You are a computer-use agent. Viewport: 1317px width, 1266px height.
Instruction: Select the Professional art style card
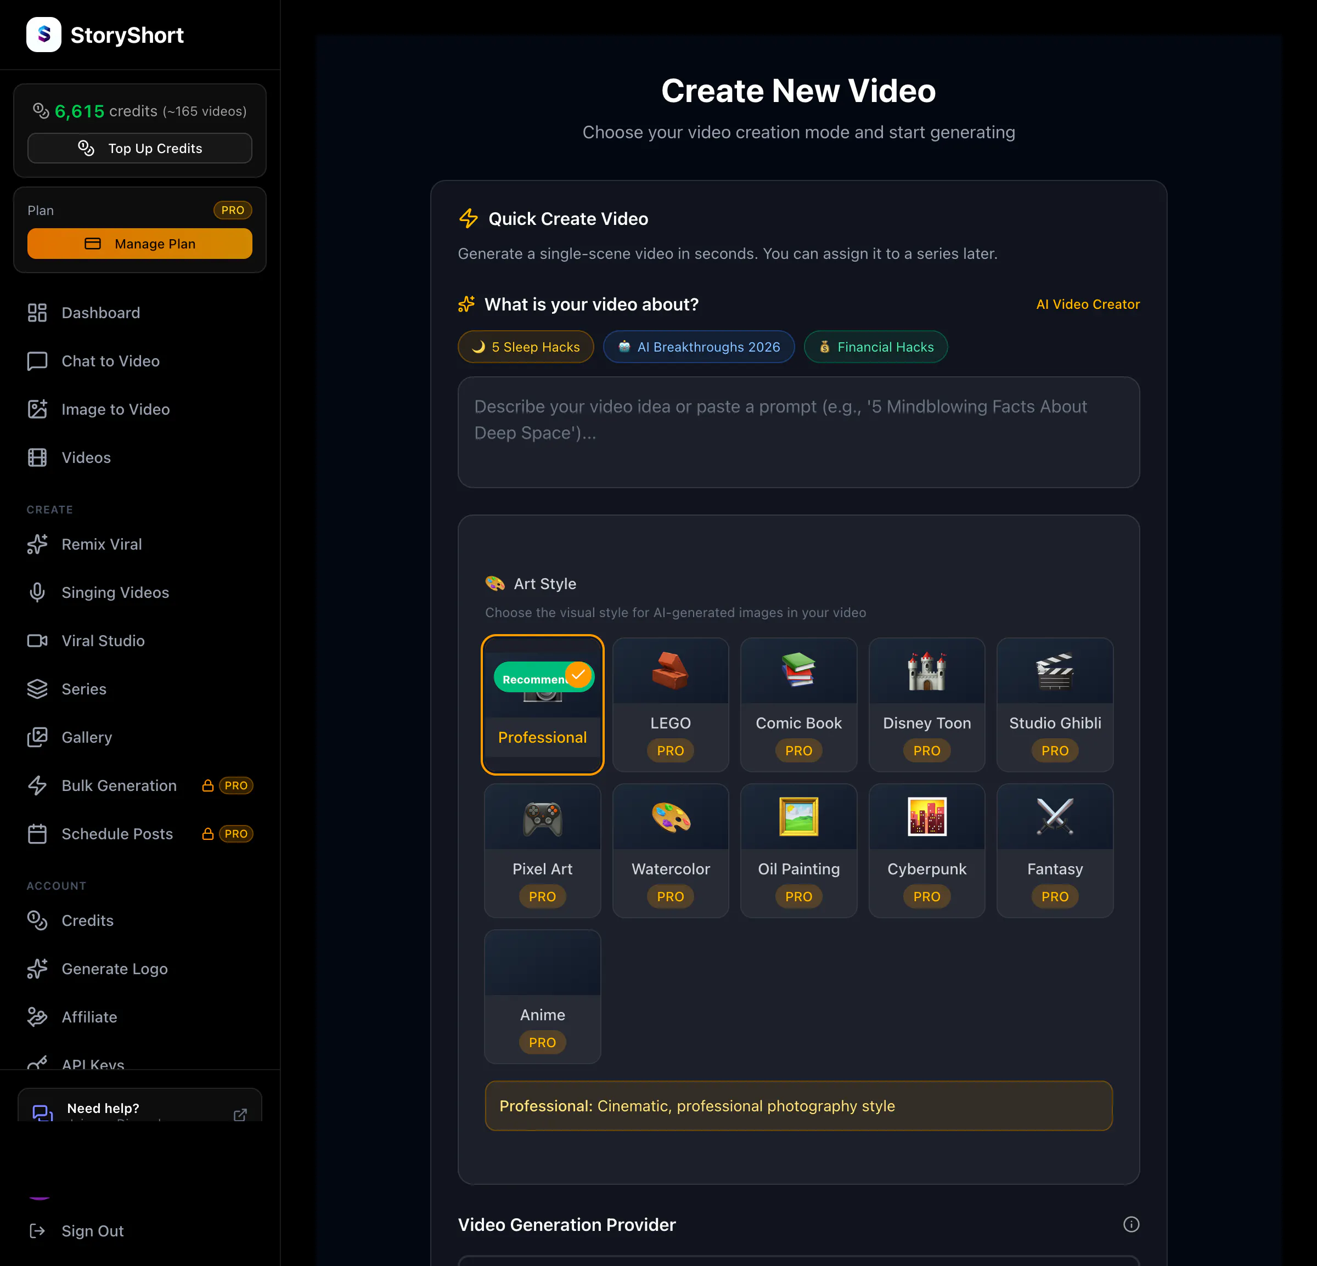(x=543, y=705)
